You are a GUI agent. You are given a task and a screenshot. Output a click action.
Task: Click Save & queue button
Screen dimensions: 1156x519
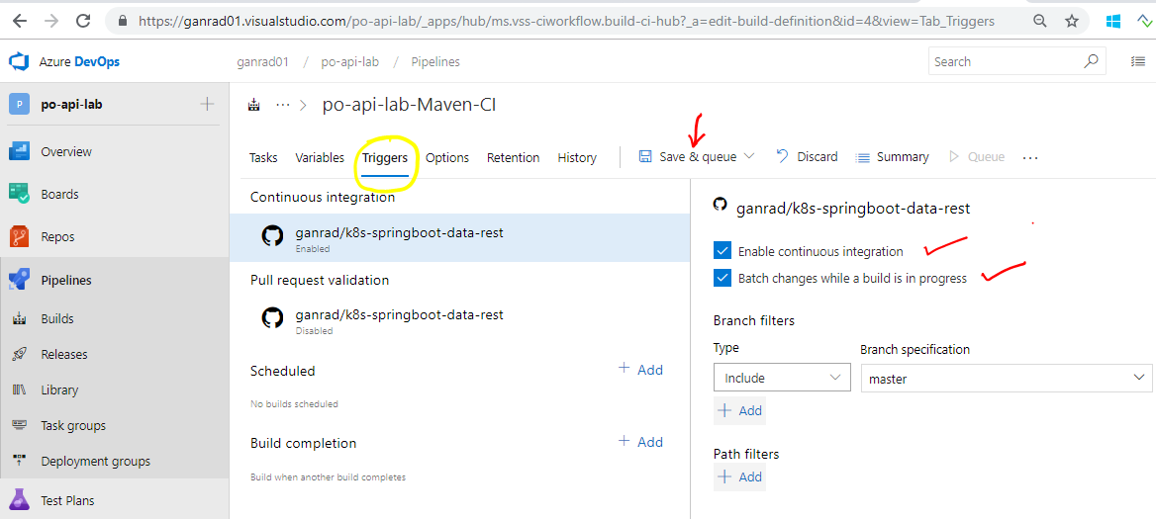coord(688,157)
